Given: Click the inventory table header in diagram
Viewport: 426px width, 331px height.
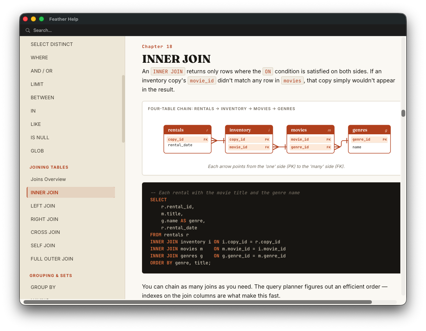Looking at the screenshot, I should pos(249,130).
